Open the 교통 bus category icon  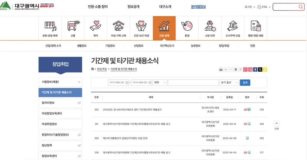click(x=73, y=28)
